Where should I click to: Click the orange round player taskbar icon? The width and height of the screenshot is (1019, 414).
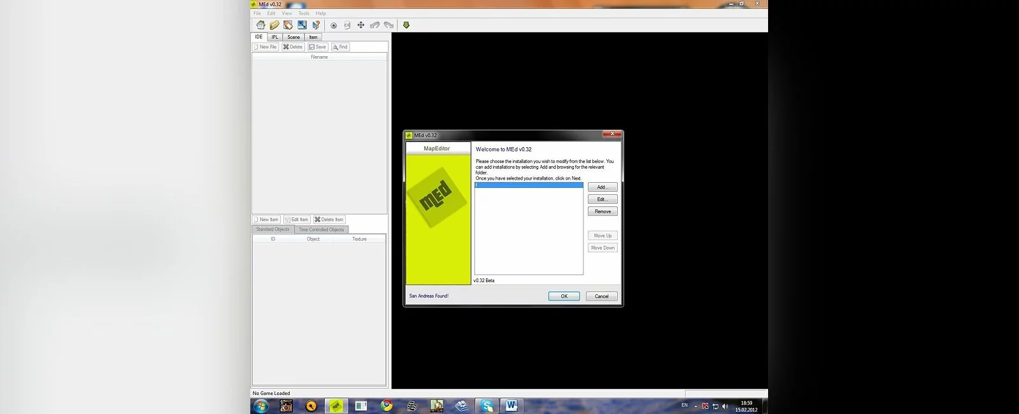tap(311, 406)
